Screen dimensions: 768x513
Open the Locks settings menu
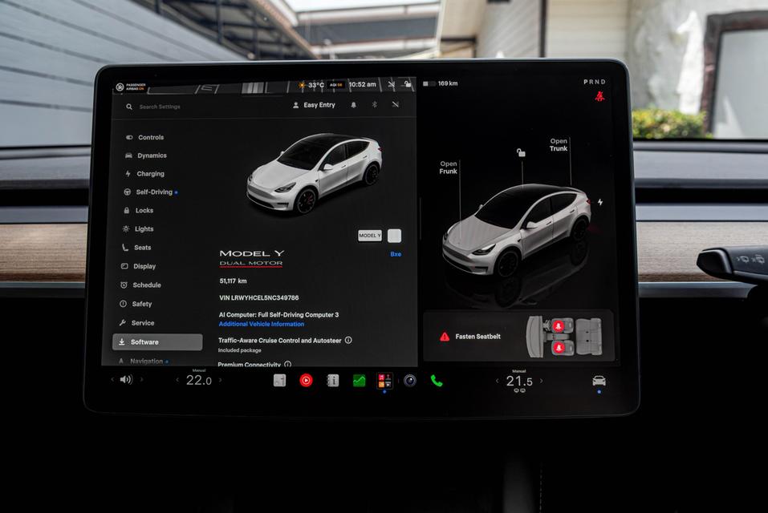(x=139, y=210)
